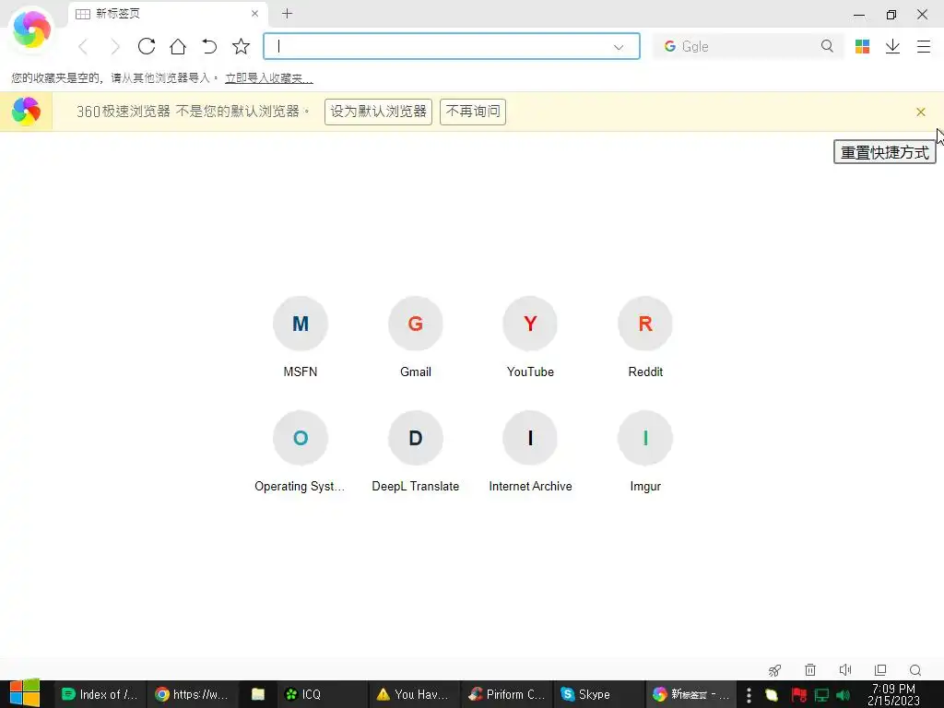Click the green volume tray icon

(843, 695)
